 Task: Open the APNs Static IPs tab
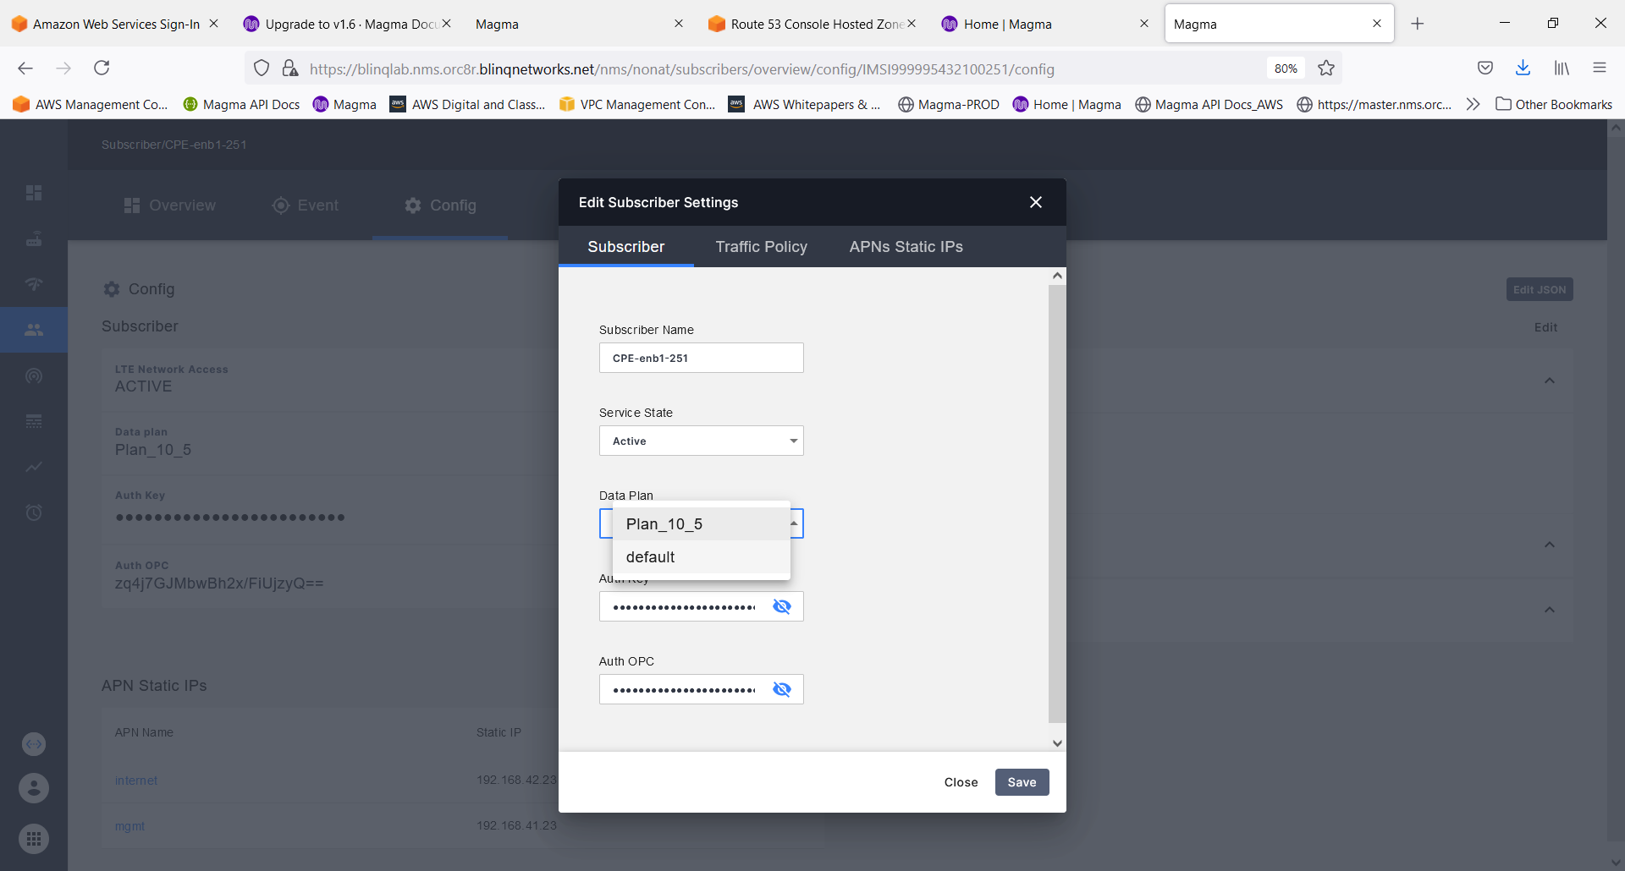(x=906, y=246)
